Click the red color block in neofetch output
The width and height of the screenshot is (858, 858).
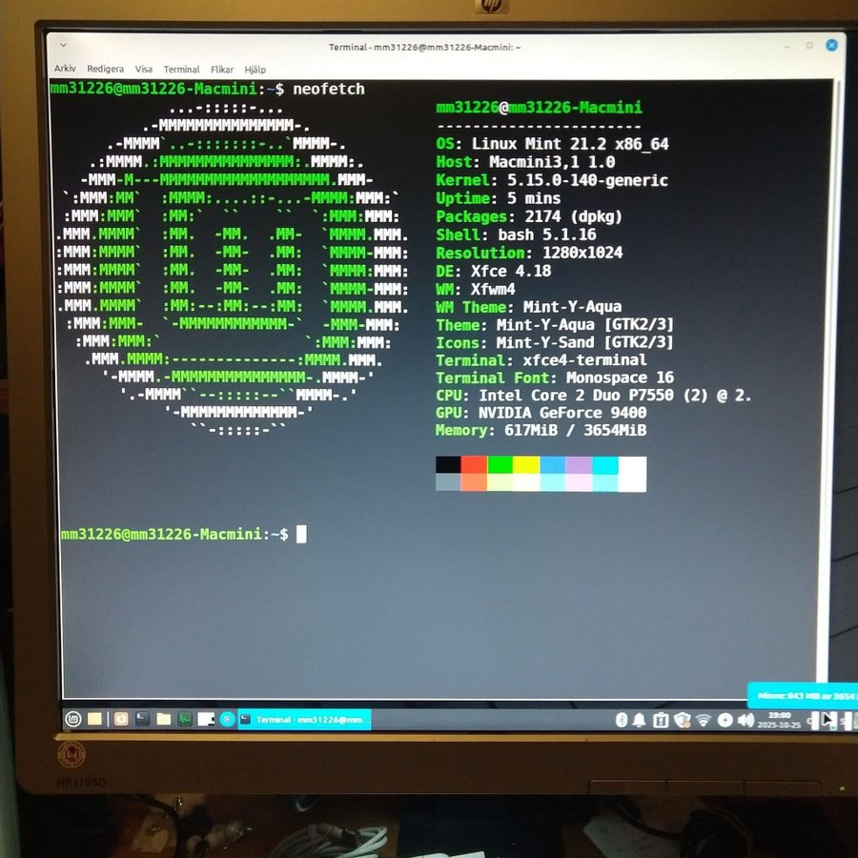[x=475, y=465]
